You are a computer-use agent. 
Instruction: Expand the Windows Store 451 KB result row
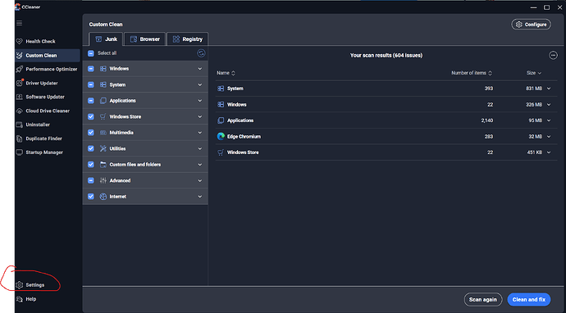(549, 152)
